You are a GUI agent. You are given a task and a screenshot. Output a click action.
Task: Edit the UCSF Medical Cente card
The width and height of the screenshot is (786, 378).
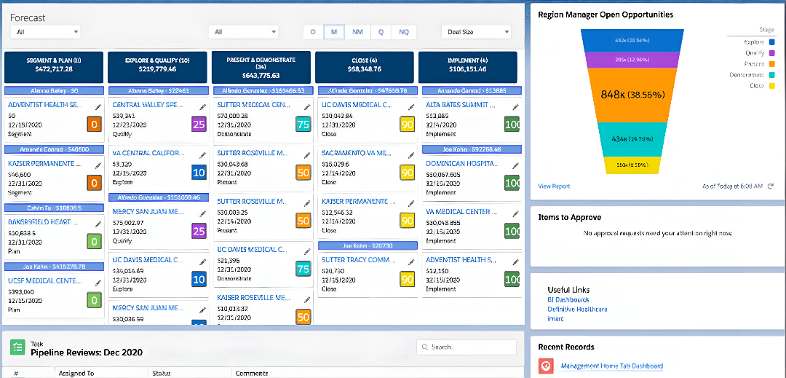pyautogui.click(x=98, y=283)
